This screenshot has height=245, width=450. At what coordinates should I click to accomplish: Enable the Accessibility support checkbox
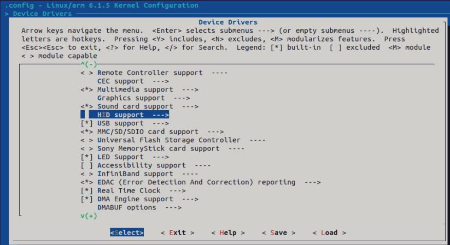pyautogui.click(x=87, y=165)
